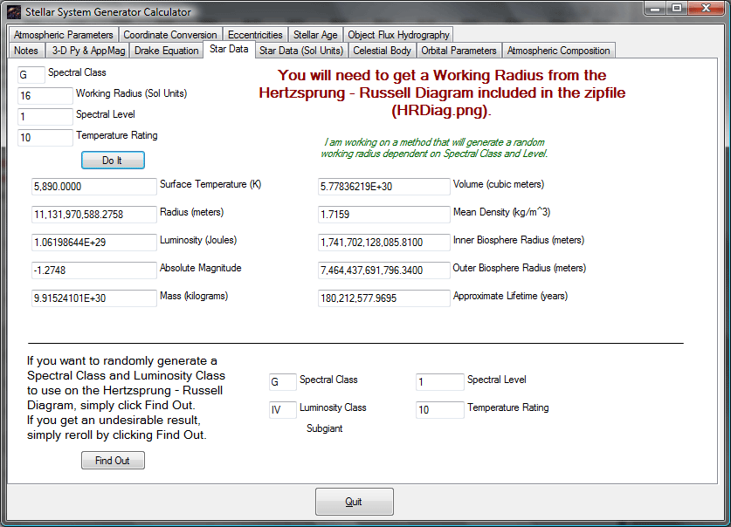The image size is (731, 527).
Task: Click the Do It button
Action: pos(113,161)
